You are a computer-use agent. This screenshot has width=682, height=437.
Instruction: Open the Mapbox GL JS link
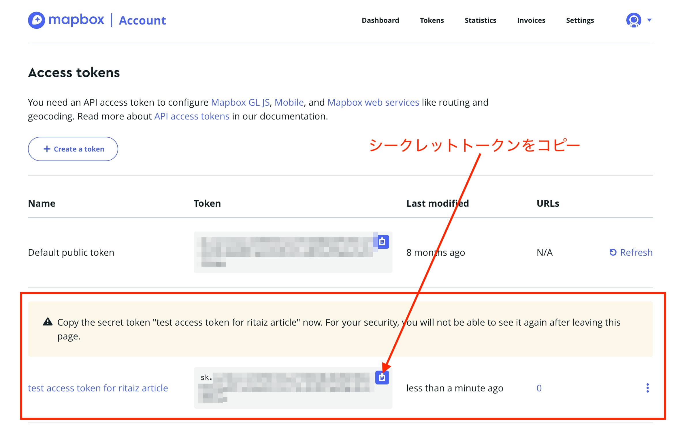click(x=240, y=102)
